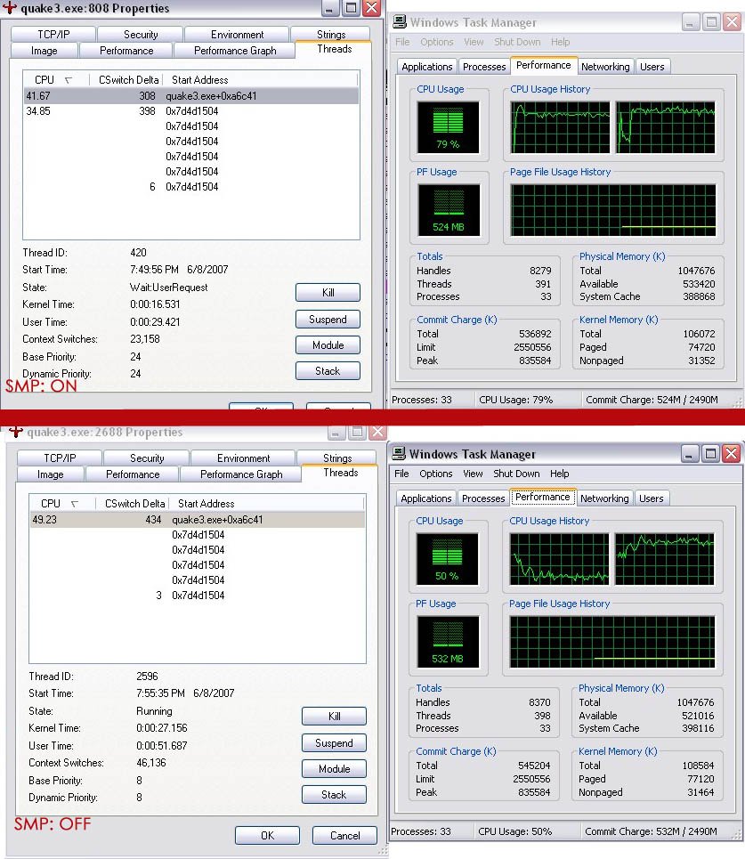Switch to Processes tab in upper Task Manager
745x859 pixels.
point(484,66)
